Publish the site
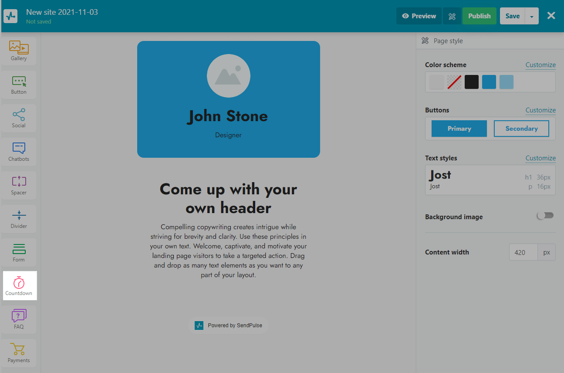 pyautogui.click(x=479, y=16)
